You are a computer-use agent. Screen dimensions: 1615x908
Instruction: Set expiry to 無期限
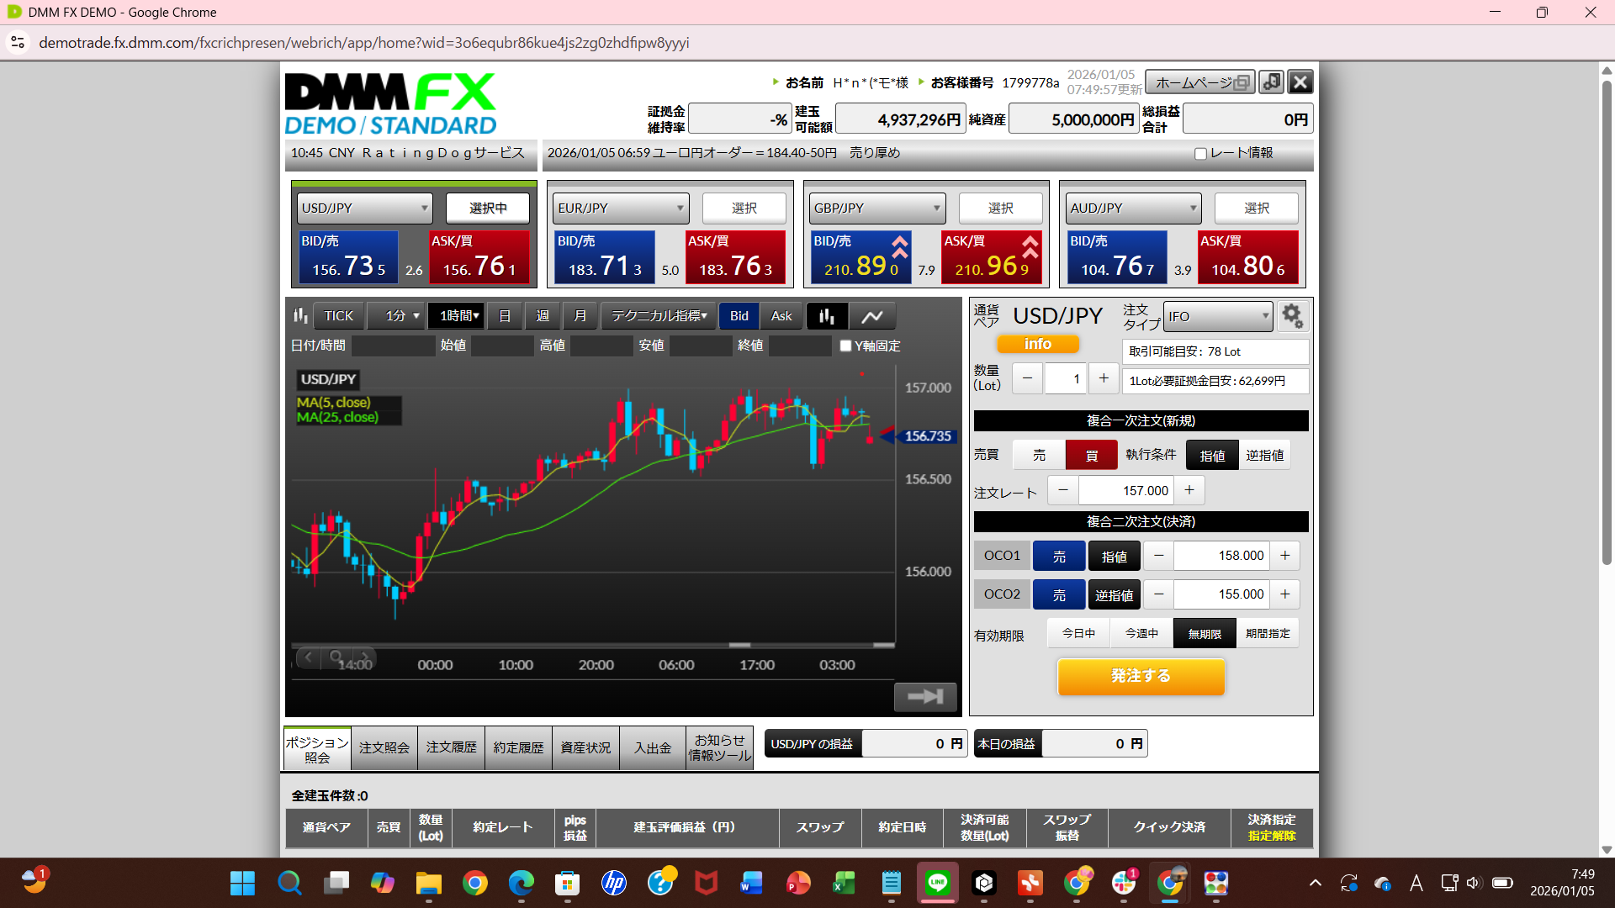tap(1205, 633)
